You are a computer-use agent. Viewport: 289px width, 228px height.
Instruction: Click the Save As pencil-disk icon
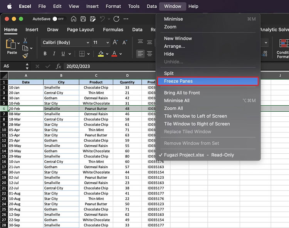[x=93, y=19]
